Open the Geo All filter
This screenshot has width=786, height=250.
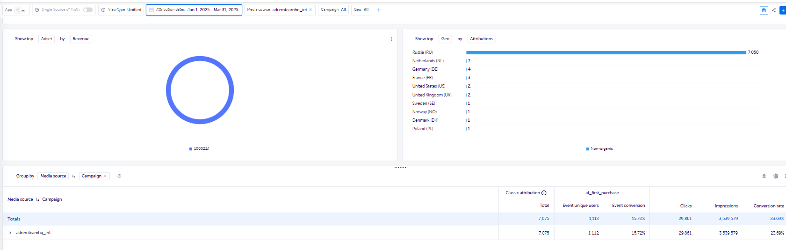pos(361,10)
